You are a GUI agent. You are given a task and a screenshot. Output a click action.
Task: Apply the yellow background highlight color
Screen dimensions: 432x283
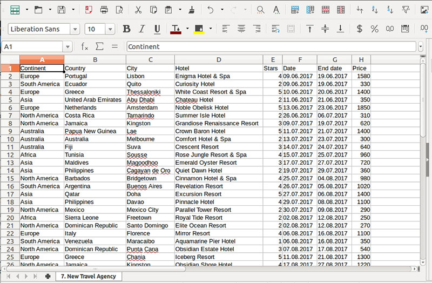(x=199, y=29)
